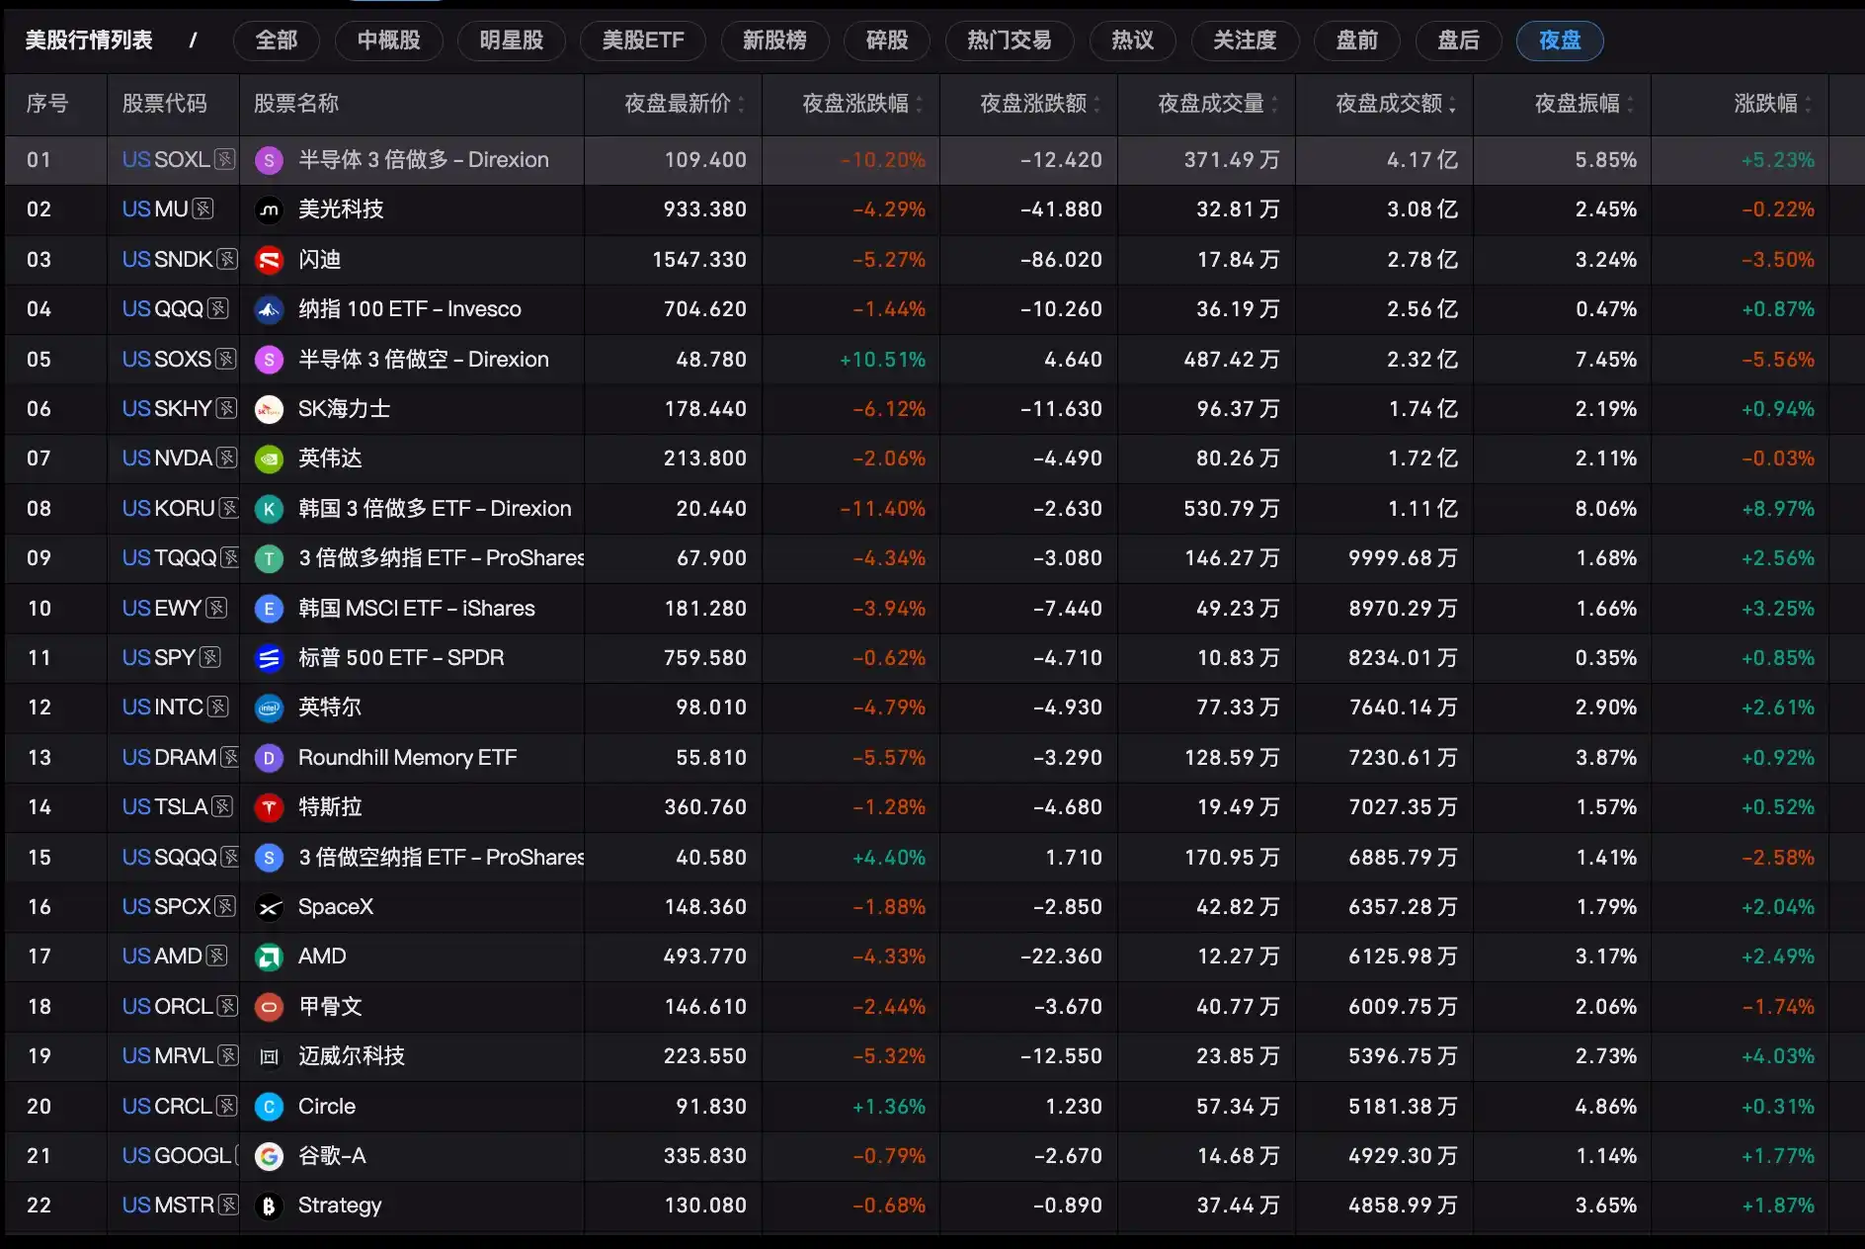Click the Marvell (迈威尔科技) logo icon
Screen dimensions: 1865x1249
click(x=269, y=1056)
